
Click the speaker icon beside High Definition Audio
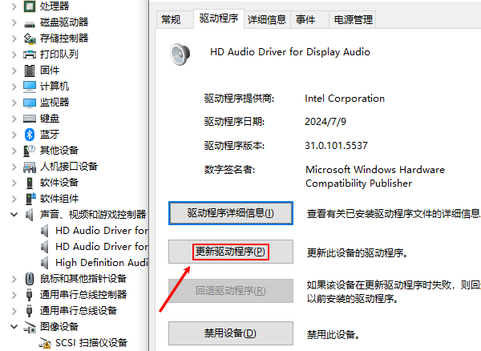coord(46,262)
